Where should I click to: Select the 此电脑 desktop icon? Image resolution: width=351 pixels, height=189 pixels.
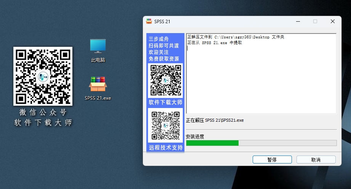point(98,51)
